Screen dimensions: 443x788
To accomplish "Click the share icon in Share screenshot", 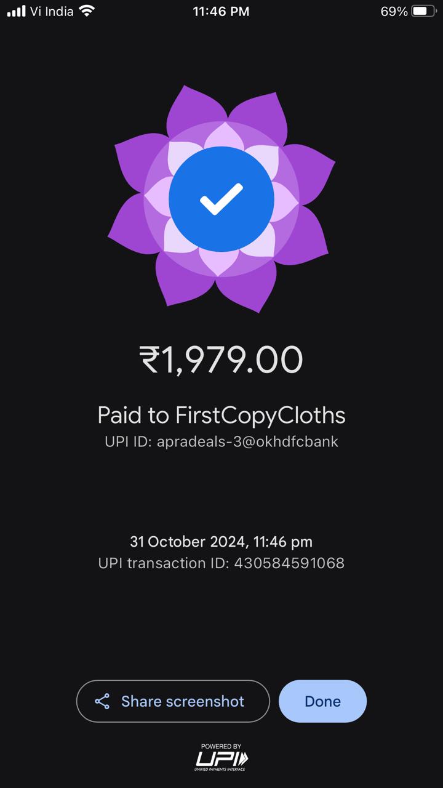I will pos(102,701).
